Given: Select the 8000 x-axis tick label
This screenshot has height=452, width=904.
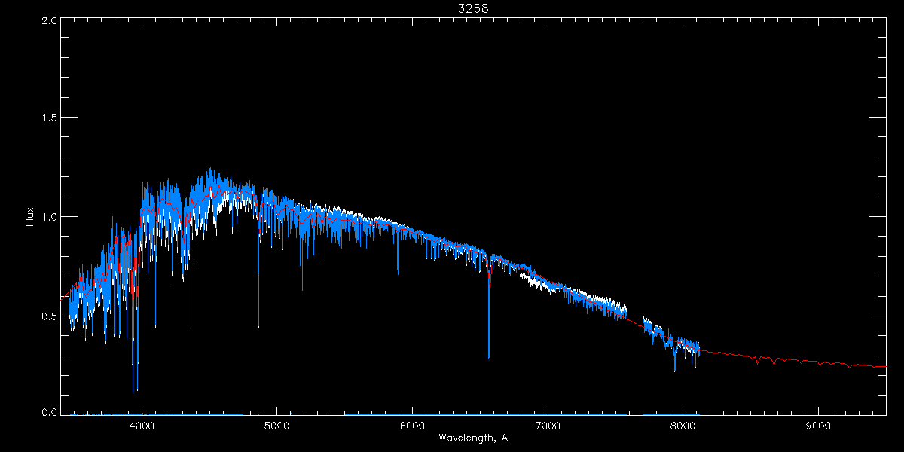Looking at the screenshot, I should click(683, 426).
